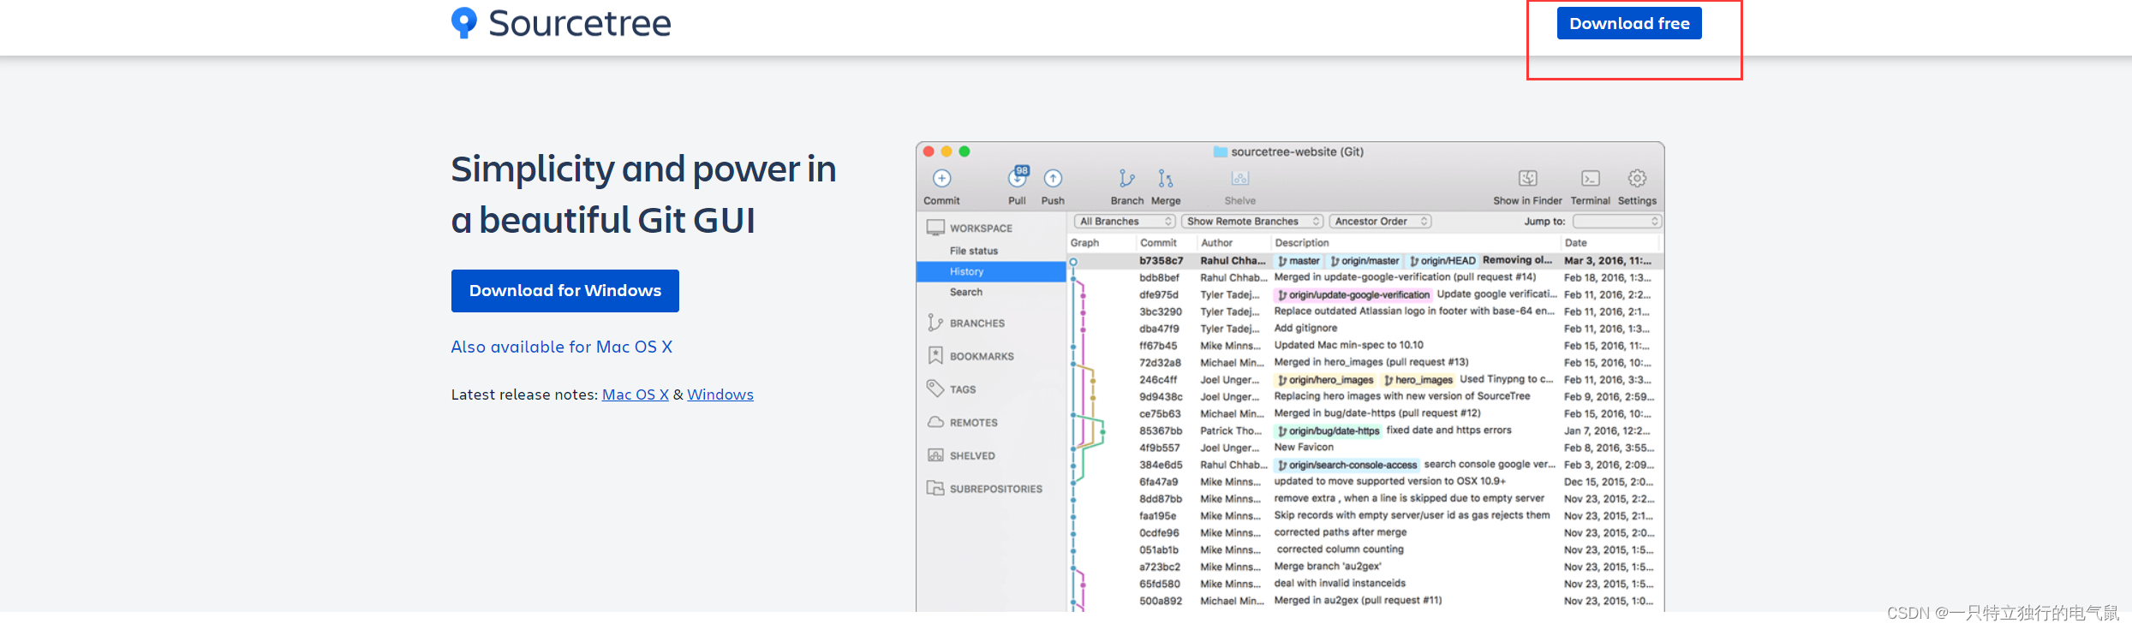Image resolution: width=2132 pixels, height=629 pixels.
Task: Click the folder icon in title bar
Action: (x=1221, y=151)
